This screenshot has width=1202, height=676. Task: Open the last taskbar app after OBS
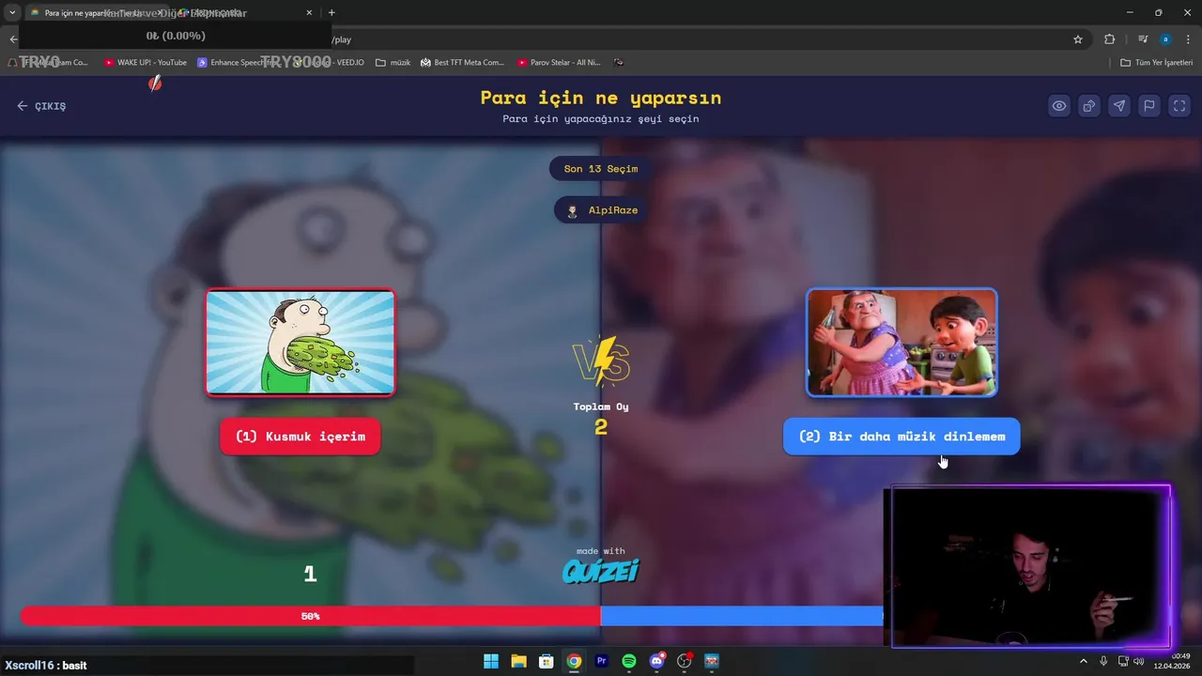[x=712, y=661]
